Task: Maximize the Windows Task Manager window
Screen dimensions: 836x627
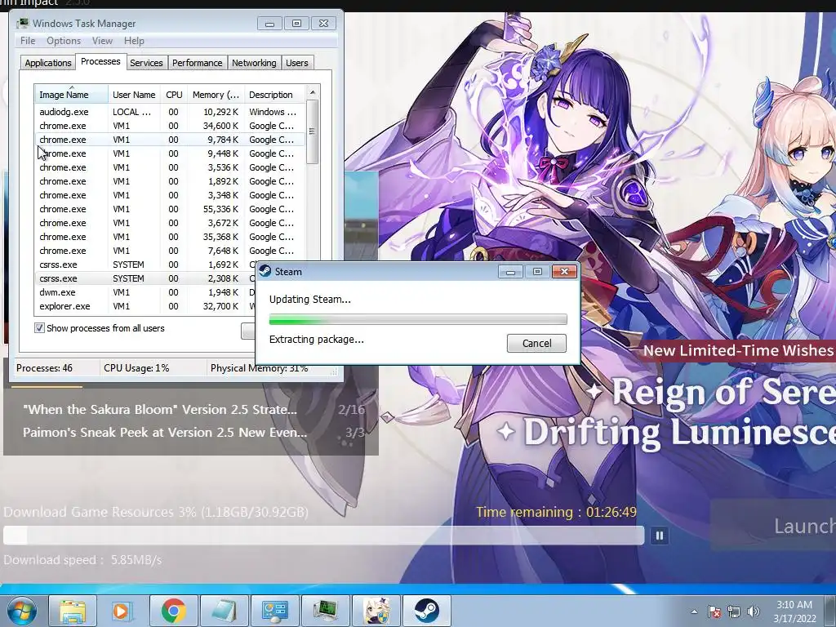Action: [x=296, y=24]
